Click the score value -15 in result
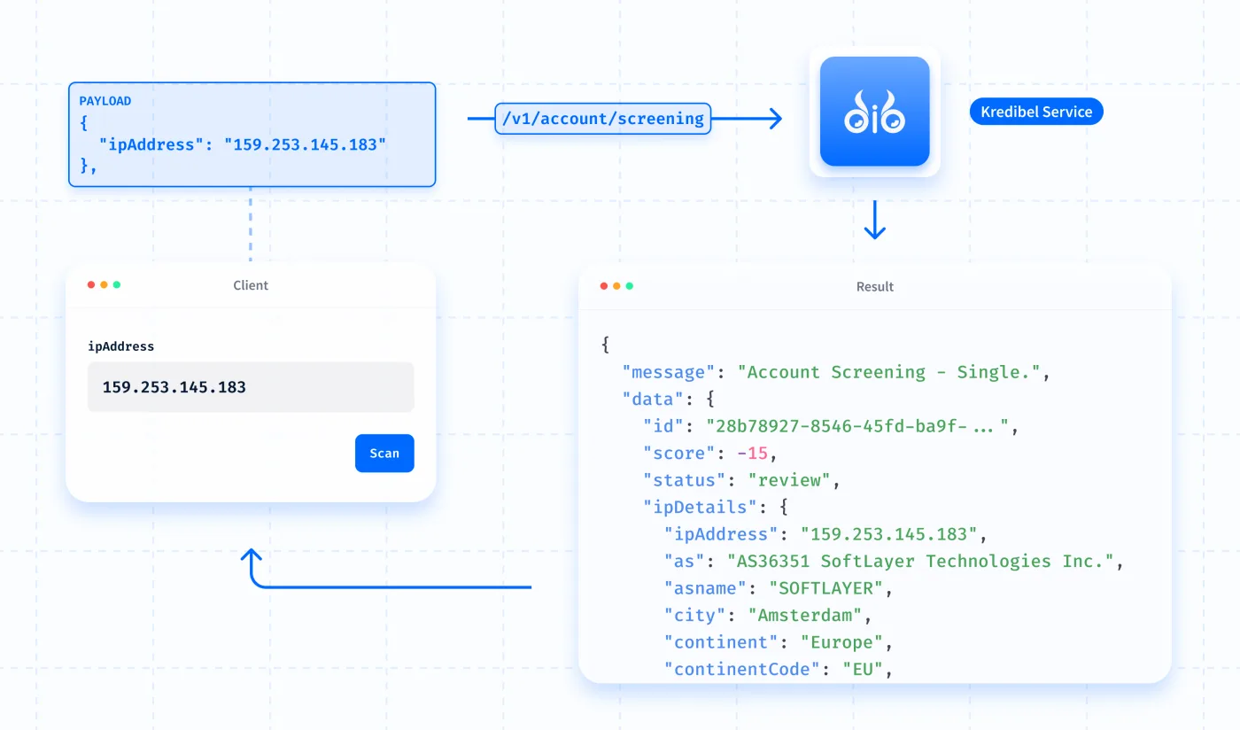Viewport: 1240px width, 730px height. click(x=756, y=454)
